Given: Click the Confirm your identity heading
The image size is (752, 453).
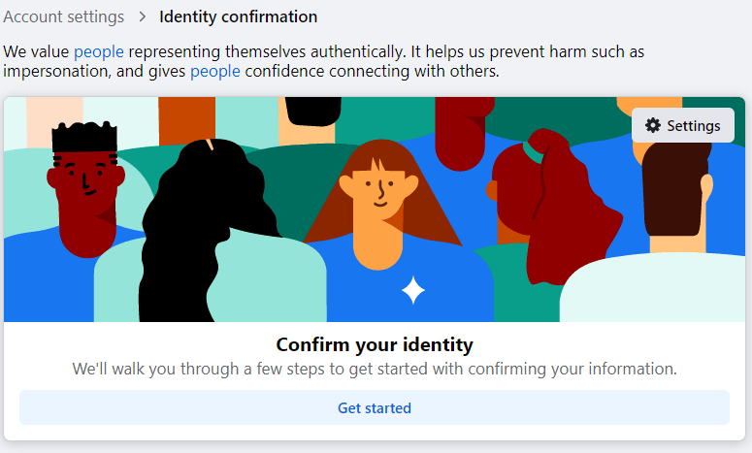Looking at the screenshot, I should [x=375, y=344].
